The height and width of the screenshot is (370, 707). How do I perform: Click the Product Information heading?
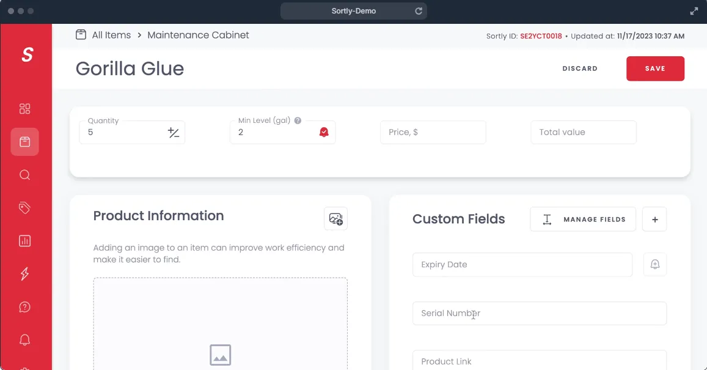[x=158, y=216]
